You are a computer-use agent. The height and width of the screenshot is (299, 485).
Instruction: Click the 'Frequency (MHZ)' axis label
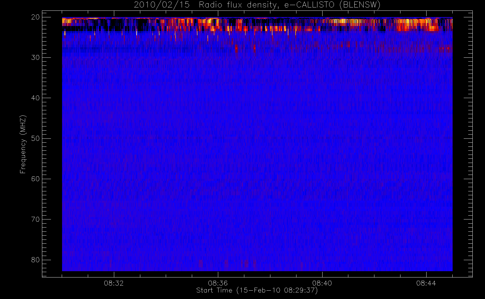23,144
